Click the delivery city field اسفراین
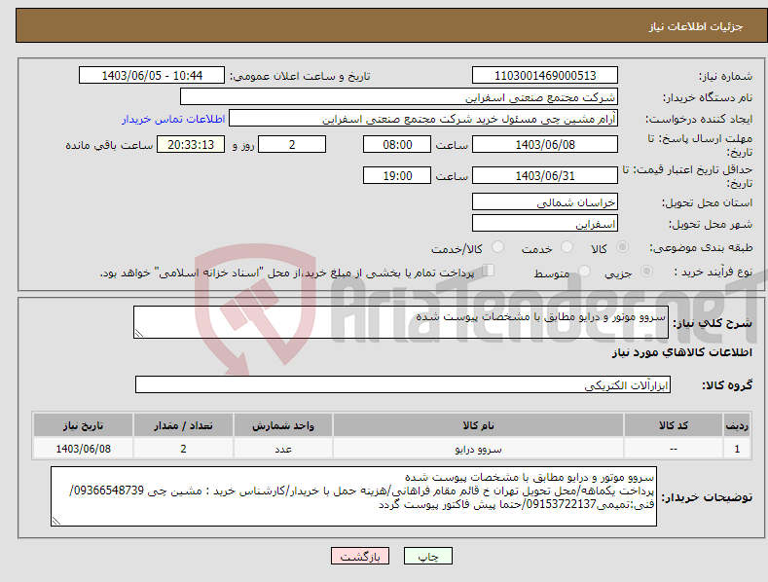Screen dimensions: 768x582 pyautogui.click(x=545, y=224)
